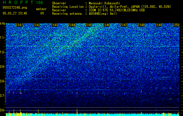Click the 1.1 kHz axis label
Viewport: 183px width, 116px height.
pos(2,38)
